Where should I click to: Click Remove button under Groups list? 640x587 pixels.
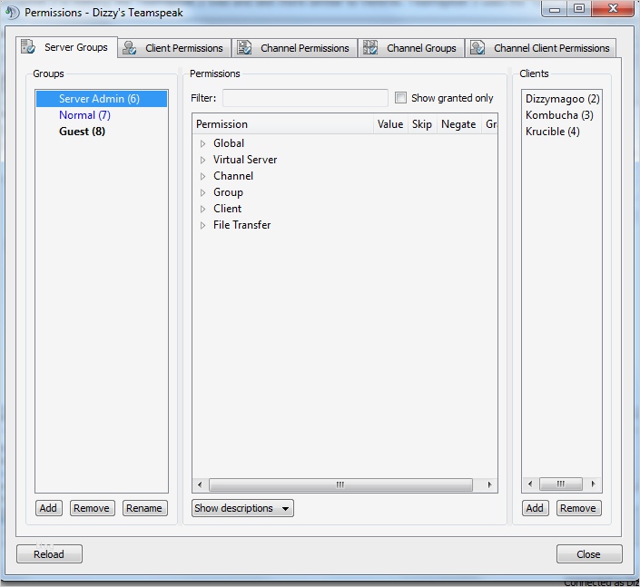pyautogui.click(x=92, y=508)
